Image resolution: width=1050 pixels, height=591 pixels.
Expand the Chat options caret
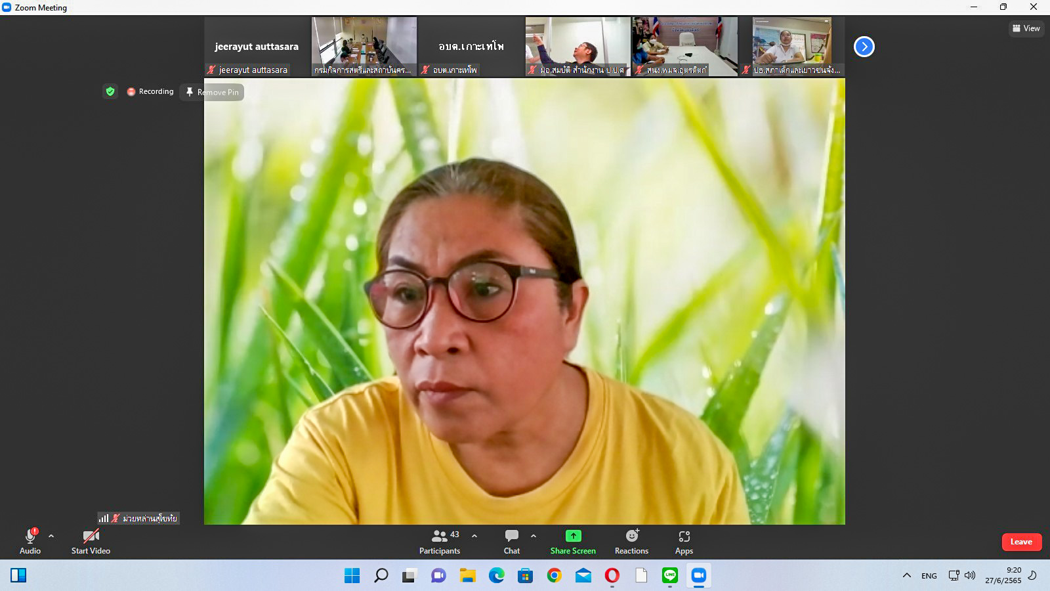534,536
